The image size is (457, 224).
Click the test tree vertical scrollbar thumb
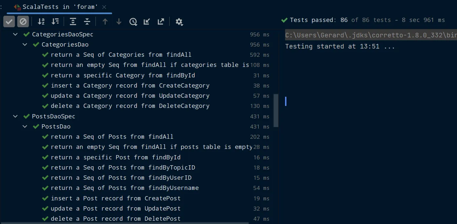coord(276,111)
